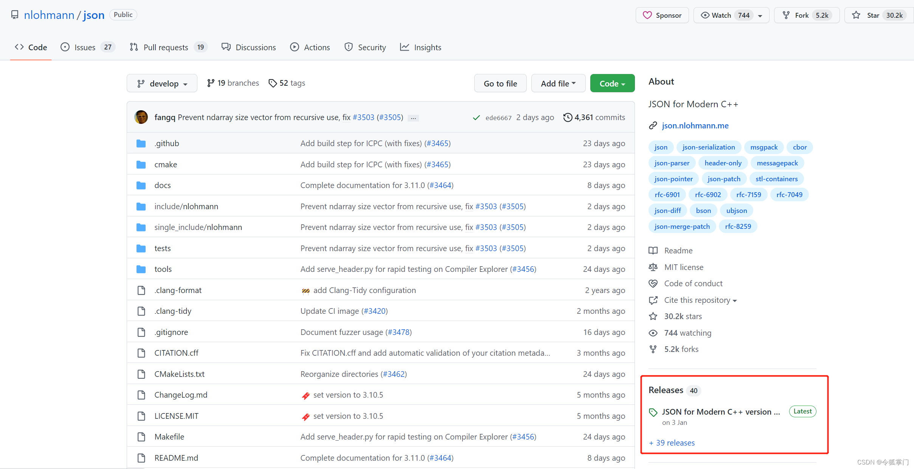Click the Fork icon button

(786, 15)
